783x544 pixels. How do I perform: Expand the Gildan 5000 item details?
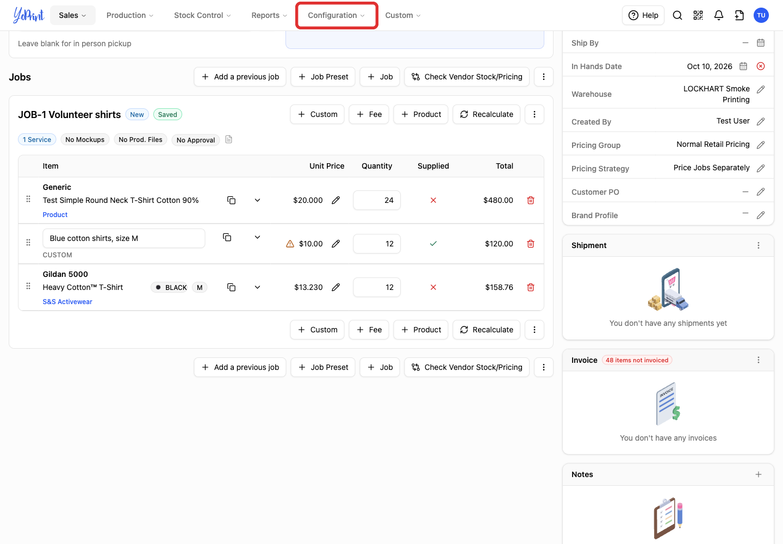click(258, 287)
